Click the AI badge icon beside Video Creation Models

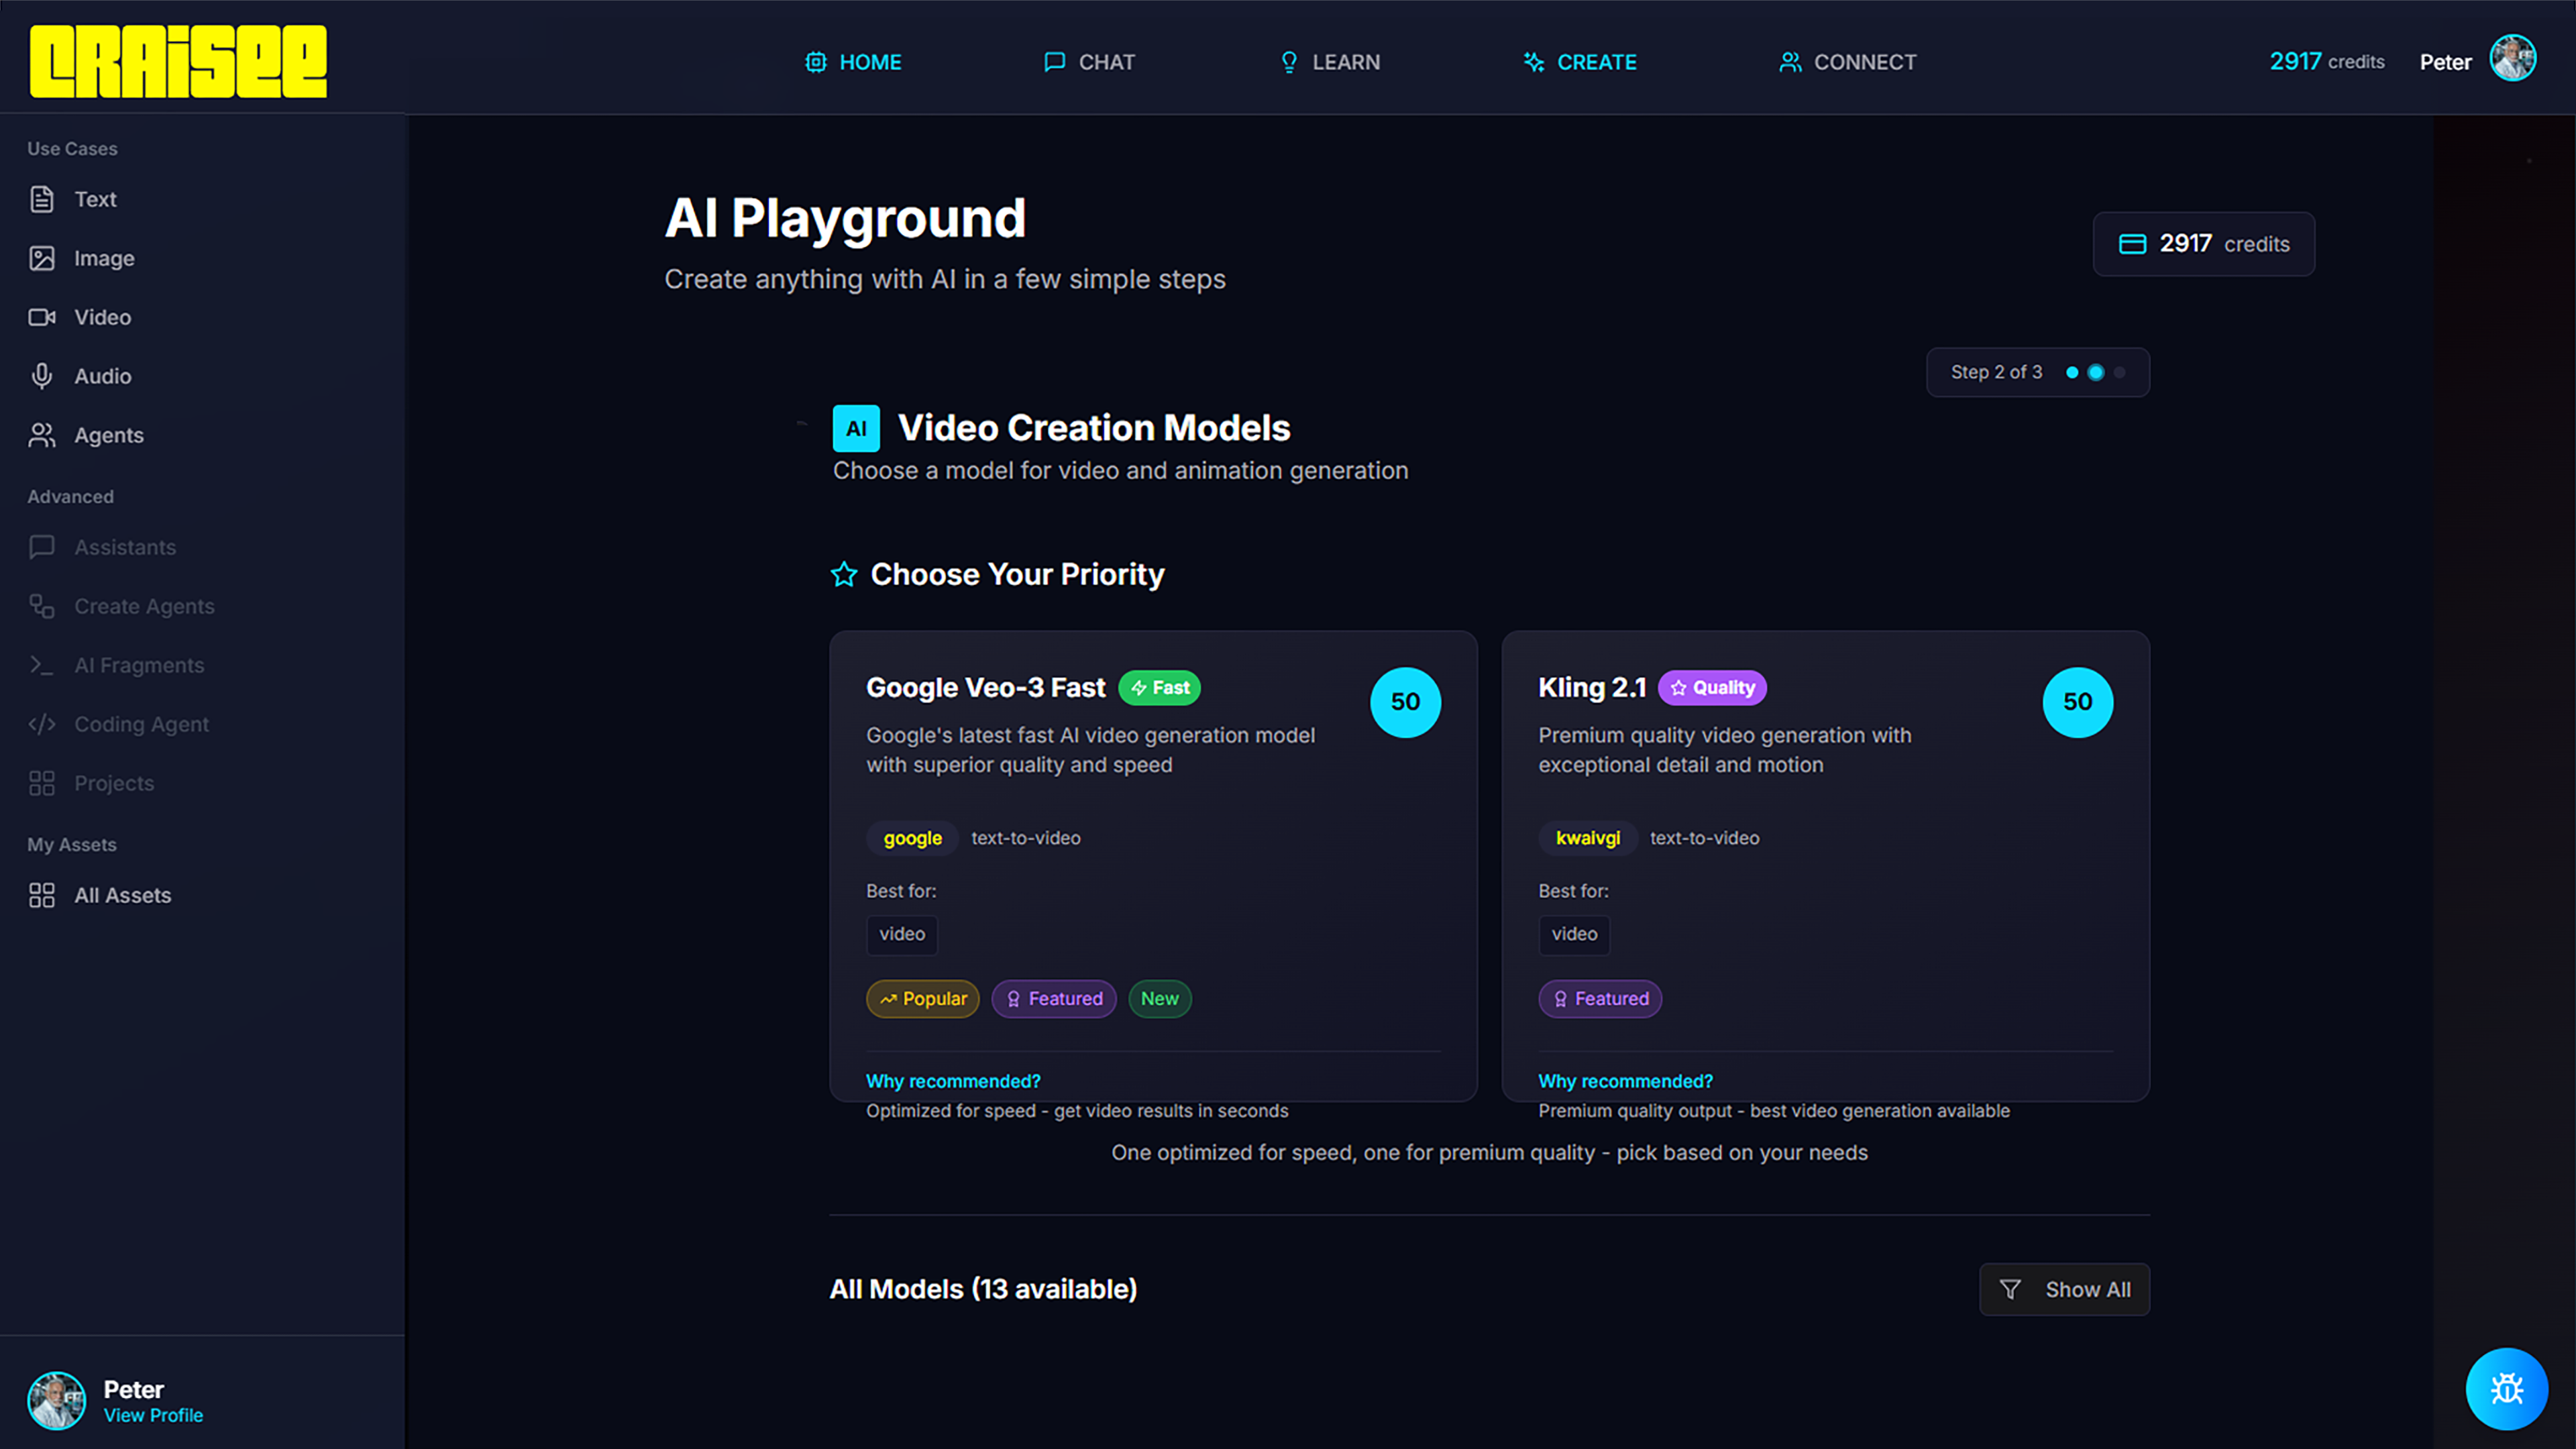point(856,428)
